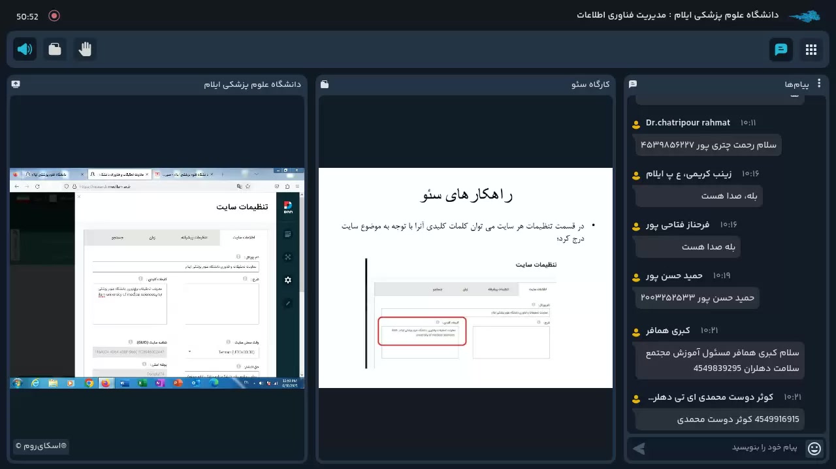Click the site keywords text area
This screenshot has height=469, width=836.
(130, 304)
